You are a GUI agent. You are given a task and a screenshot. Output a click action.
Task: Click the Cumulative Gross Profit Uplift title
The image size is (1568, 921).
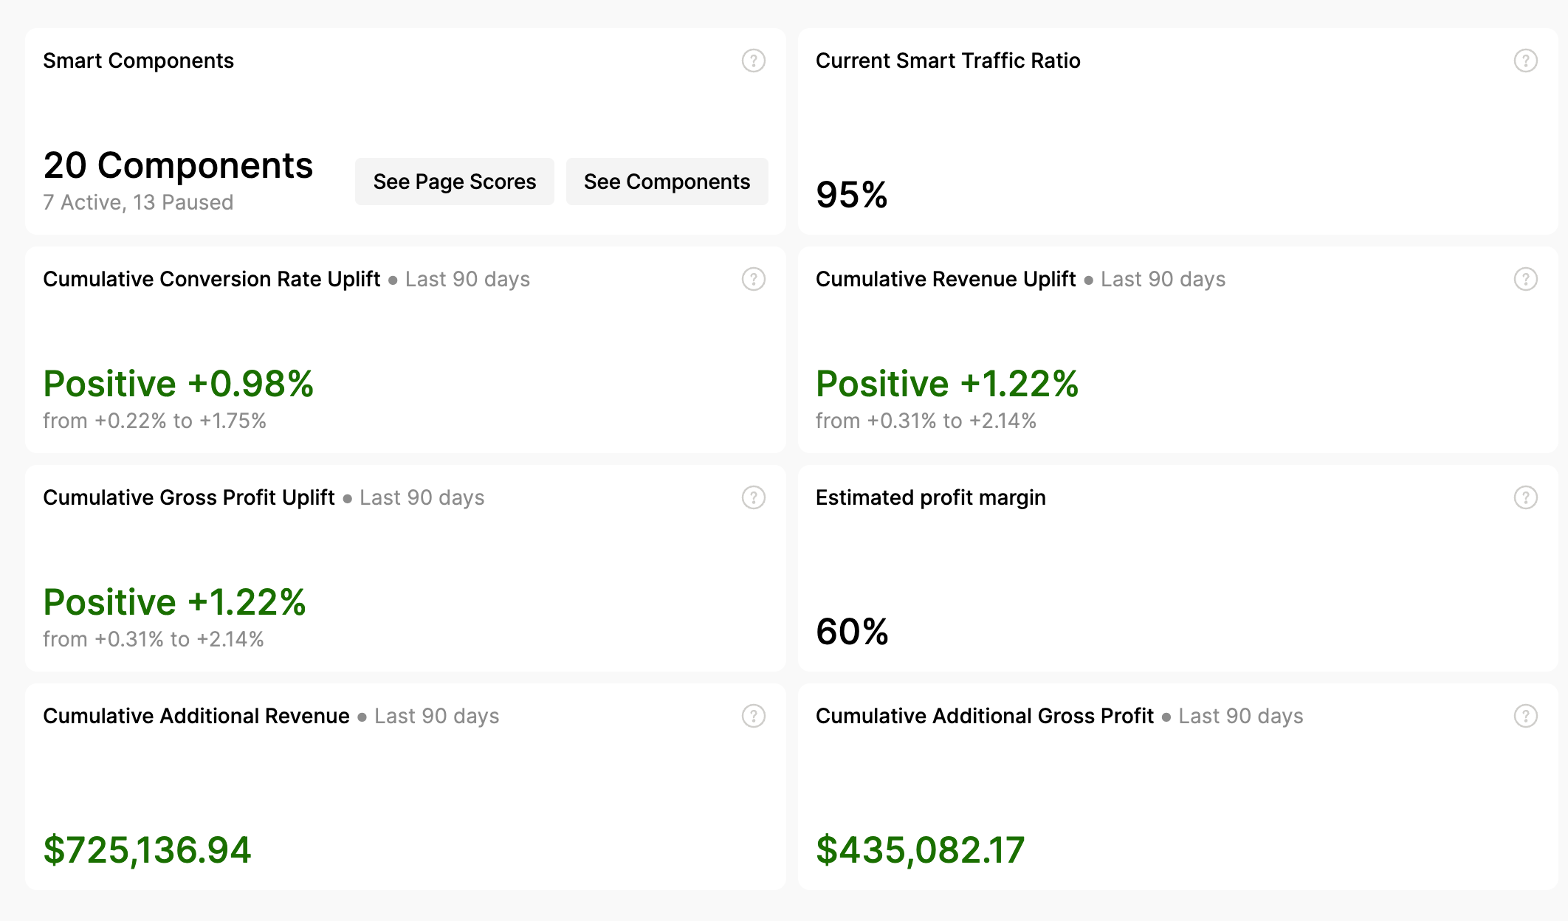click(x=188, y=497)
